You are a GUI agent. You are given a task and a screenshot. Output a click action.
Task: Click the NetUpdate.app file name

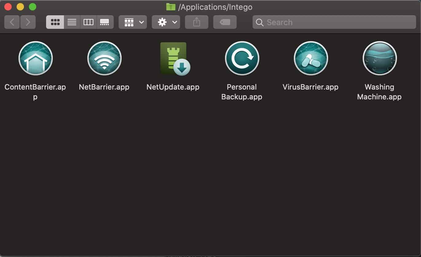(173, 87)
